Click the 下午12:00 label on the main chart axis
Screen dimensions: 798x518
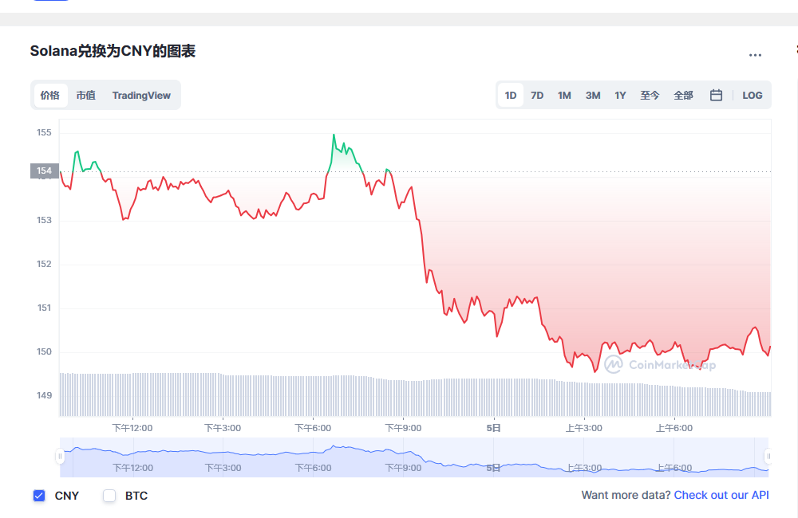pos(132,428)
